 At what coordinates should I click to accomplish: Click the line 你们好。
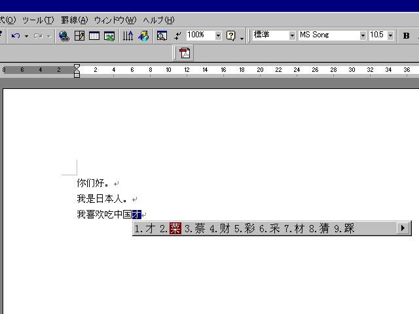(93, 183)
